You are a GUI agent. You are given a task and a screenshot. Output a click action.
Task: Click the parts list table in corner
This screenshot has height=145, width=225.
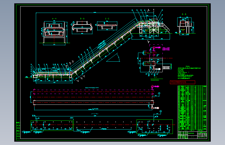tap(192, 108)
